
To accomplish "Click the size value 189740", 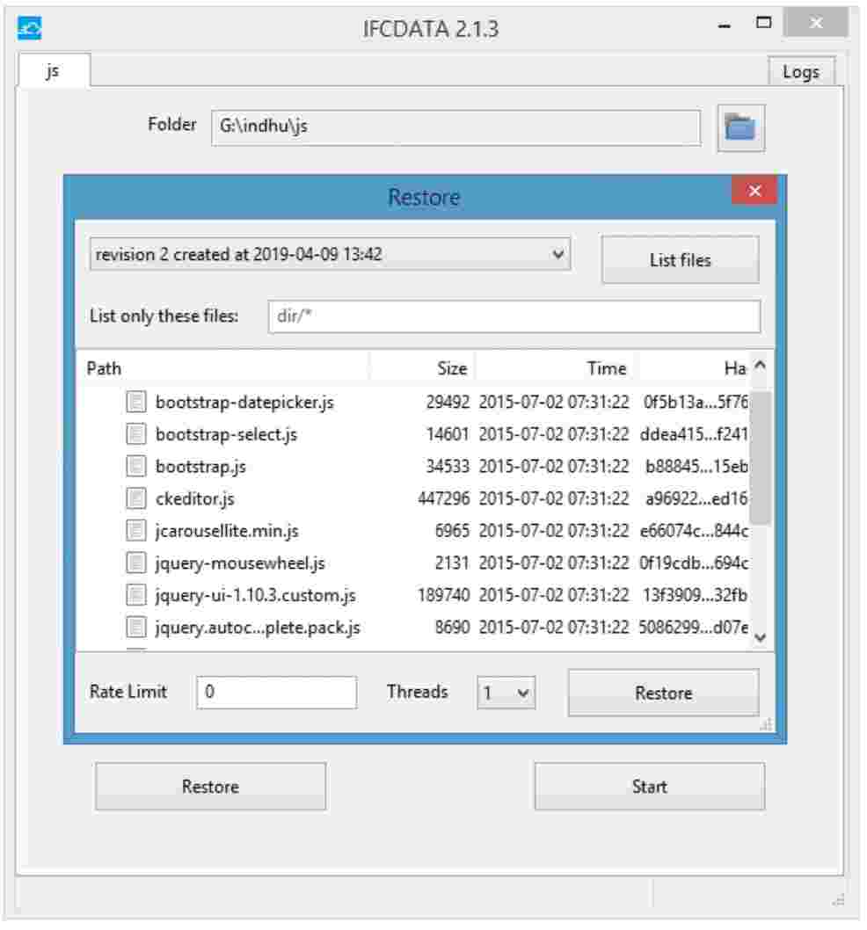I will [x=443, y=594].
